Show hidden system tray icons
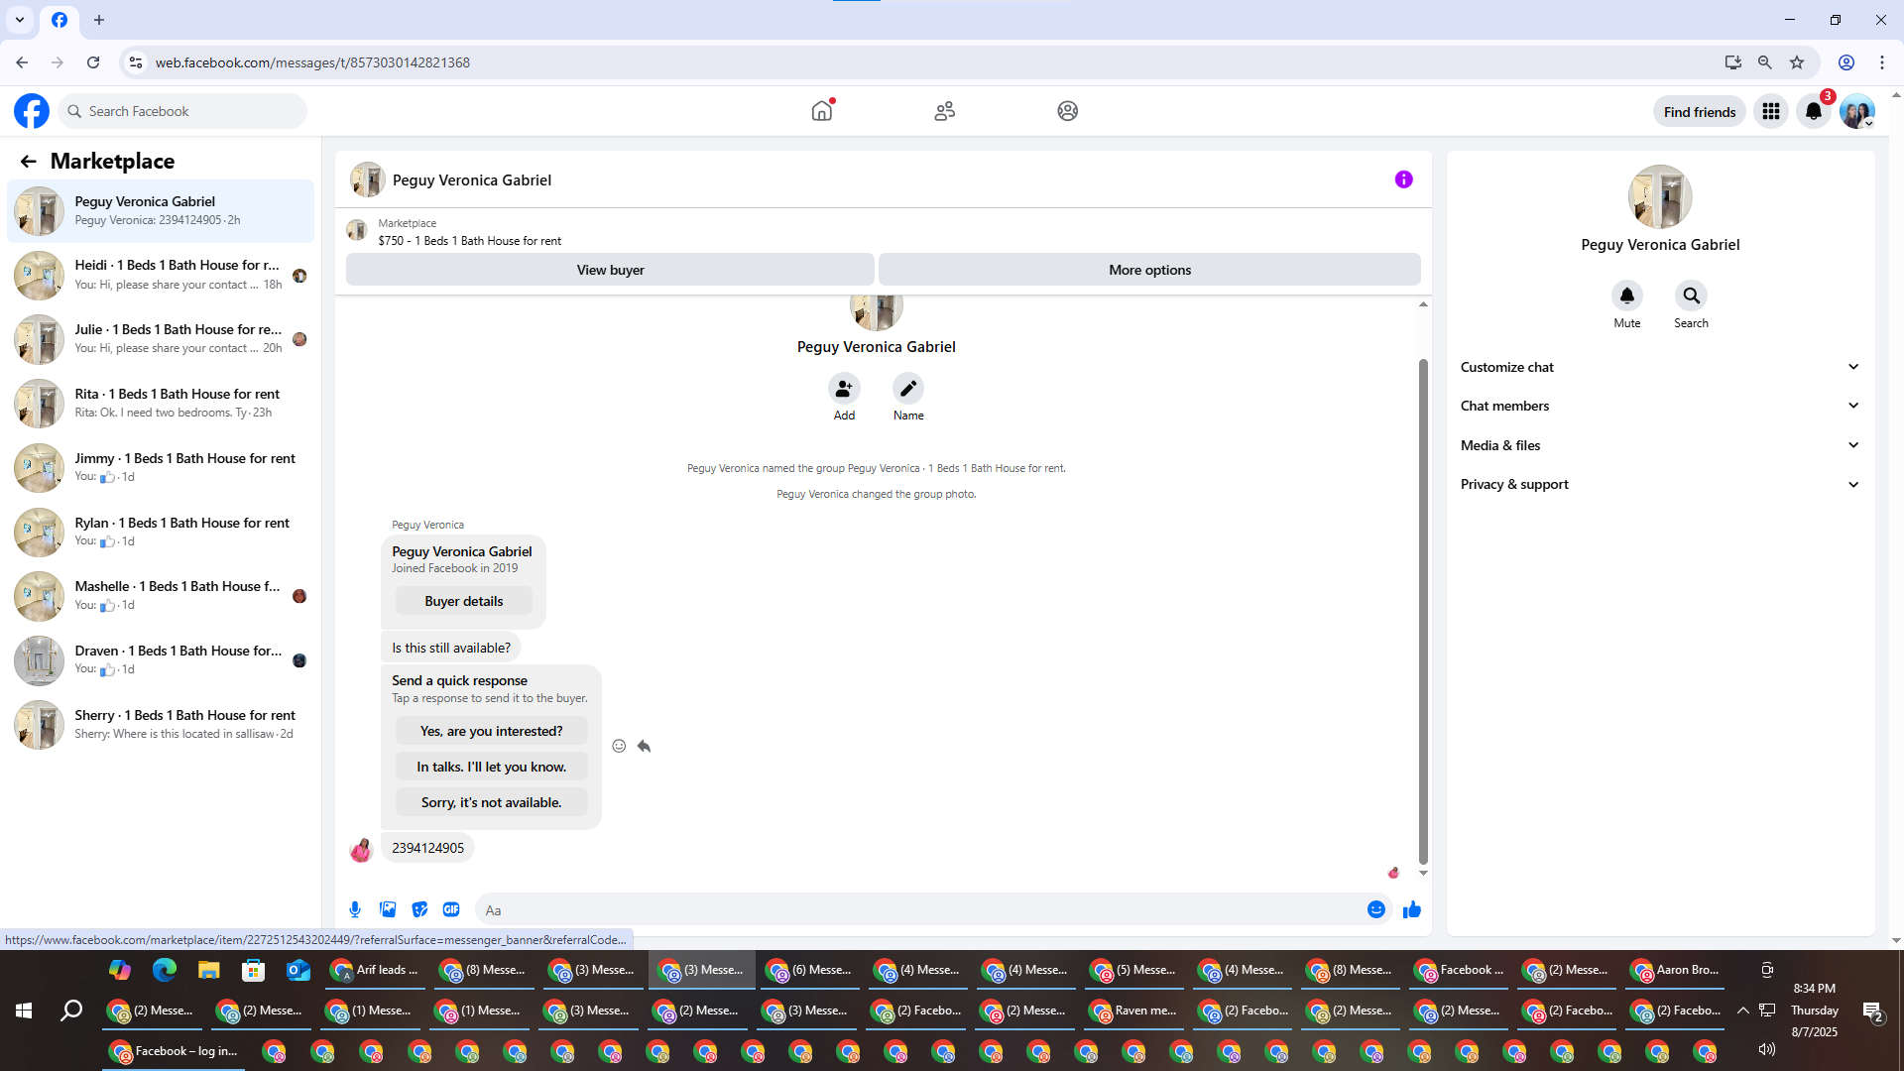 (x=1743, y=1011)
